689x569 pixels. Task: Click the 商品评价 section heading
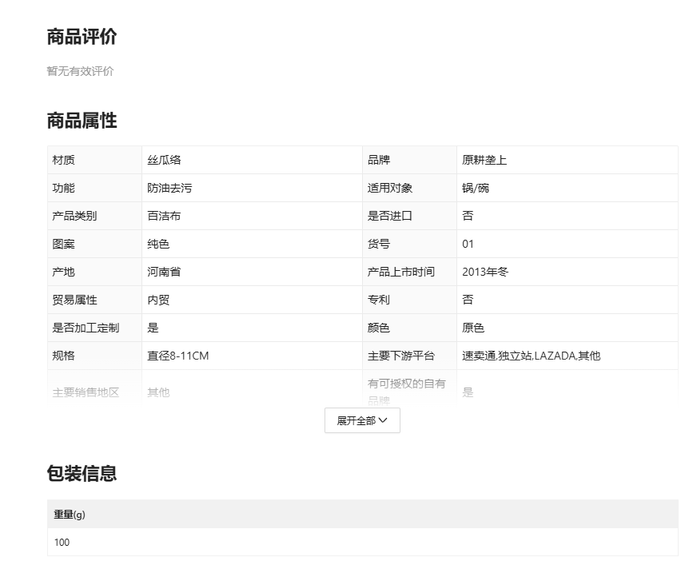(x=82, y=37)
